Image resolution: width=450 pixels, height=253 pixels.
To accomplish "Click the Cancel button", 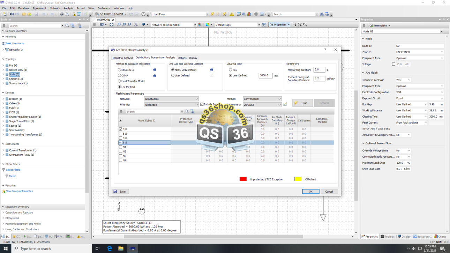I will [x=329, y=192].
